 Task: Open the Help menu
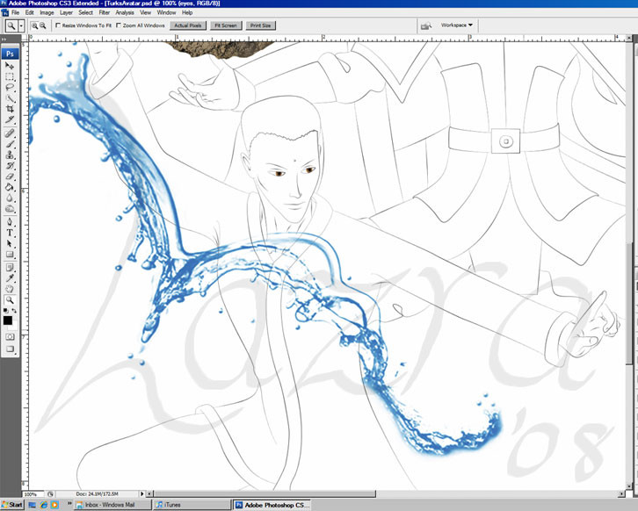187,12
